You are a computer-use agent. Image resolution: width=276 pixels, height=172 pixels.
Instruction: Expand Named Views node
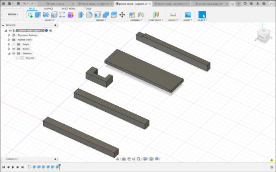[9, 40]
